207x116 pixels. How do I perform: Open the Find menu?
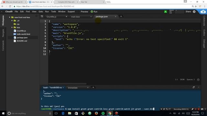click(x=28, y=12)
